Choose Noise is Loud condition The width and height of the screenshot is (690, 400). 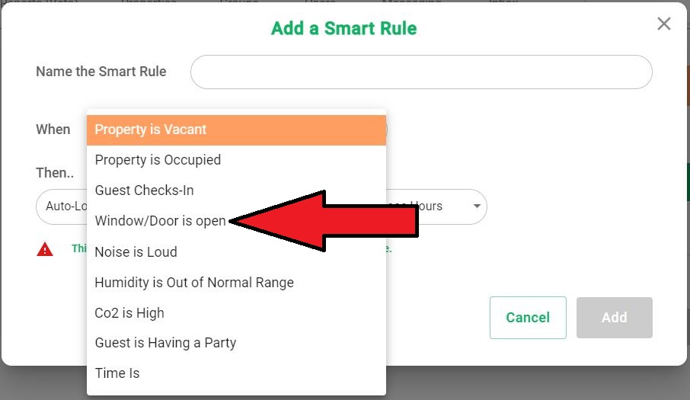(236, 251)
